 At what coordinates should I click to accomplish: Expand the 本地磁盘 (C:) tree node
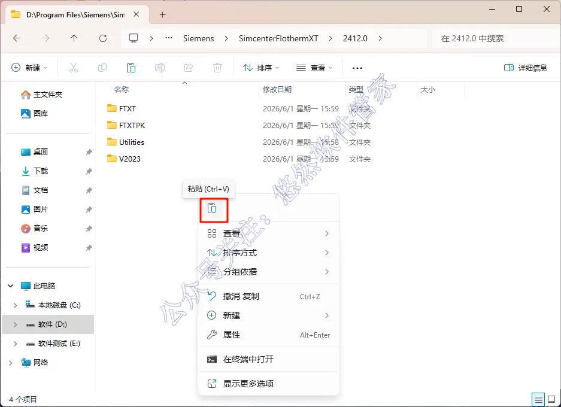(x=15, y=305)
